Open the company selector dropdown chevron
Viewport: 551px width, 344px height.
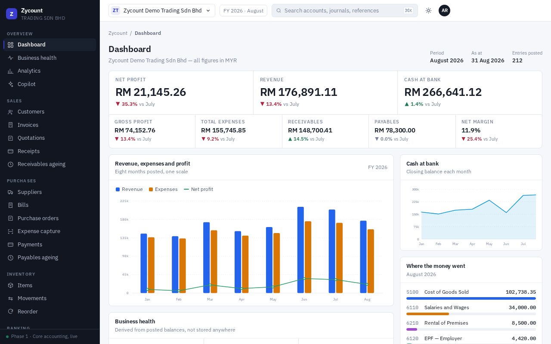[208, 11]
